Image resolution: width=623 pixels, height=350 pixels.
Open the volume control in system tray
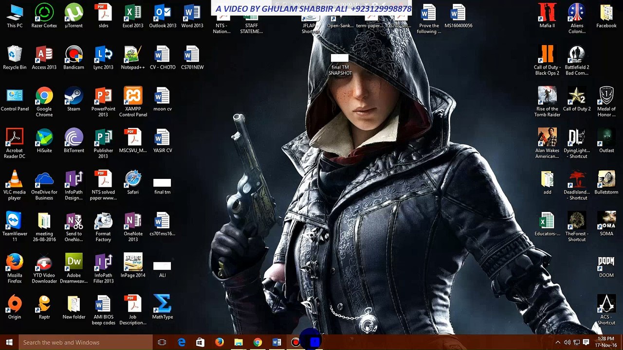(x=567, y=342)
